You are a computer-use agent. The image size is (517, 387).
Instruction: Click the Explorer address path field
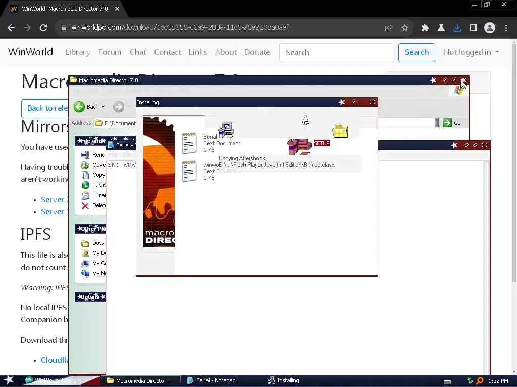(115, 123)
